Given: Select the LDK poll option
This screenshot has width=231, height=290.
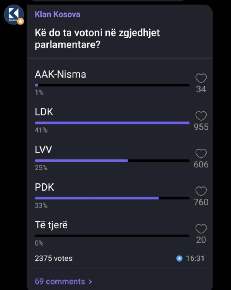Looking at the screenshot, I should 44,112.
